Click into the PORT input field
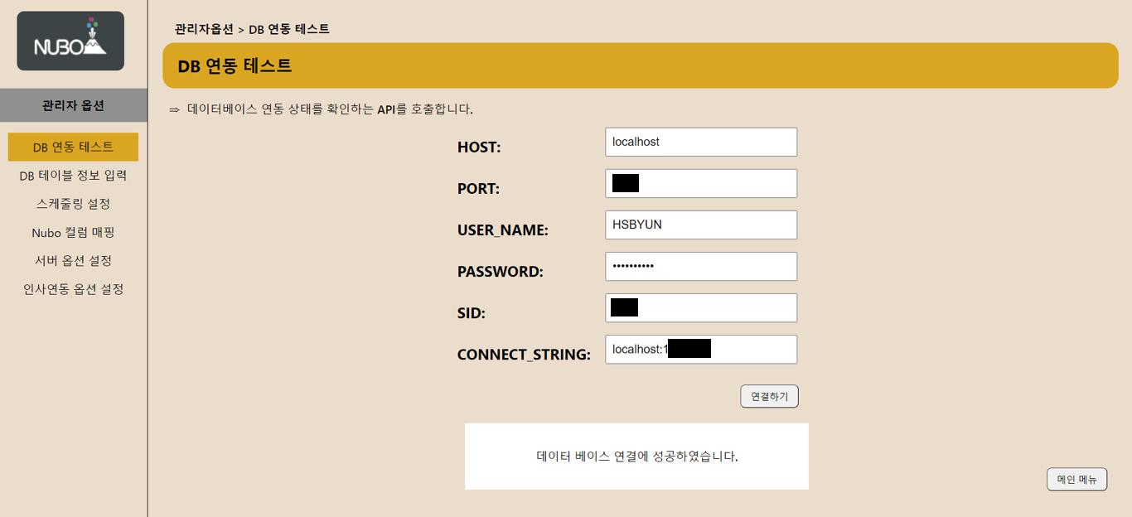The height and width of the screenshot is (517, 1132). pyautogui.click(x=701, y=183)
